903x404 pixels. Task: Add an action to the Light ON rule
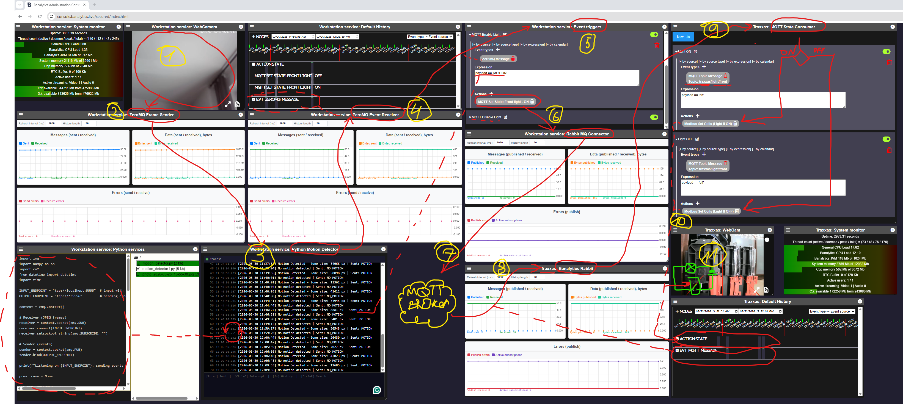coord(697,116)
